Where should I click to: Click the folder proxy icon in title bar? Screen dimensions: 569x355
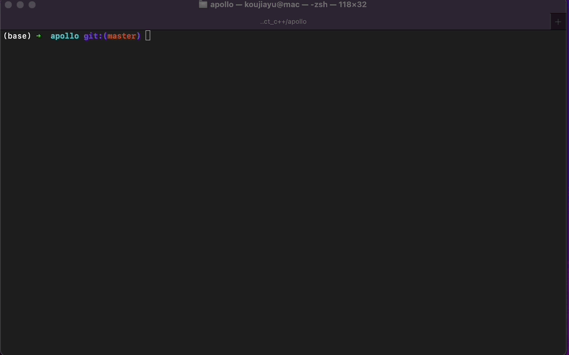203,5
